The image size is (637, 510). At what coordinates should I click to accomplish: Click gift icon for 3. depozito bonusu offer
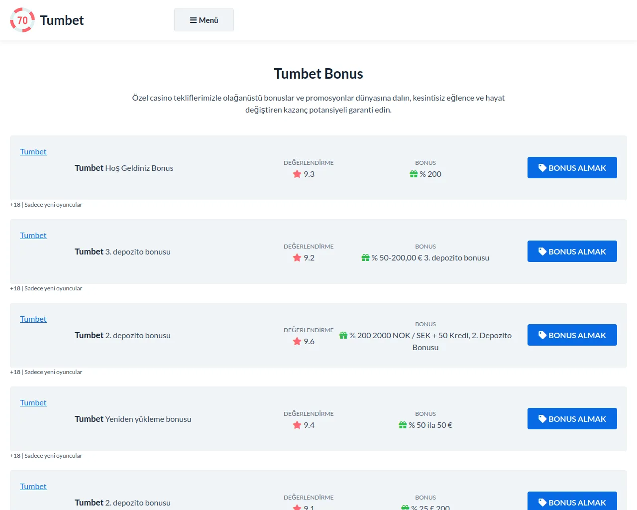pyautogui.click(x=365, y=257)
